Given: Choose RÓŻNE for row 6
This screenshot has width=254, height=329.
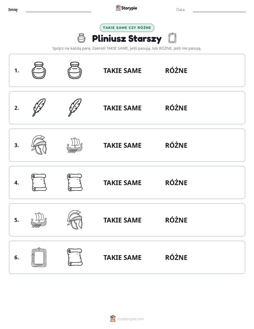Looking at the screenshot, I should (x=176, y=257).
